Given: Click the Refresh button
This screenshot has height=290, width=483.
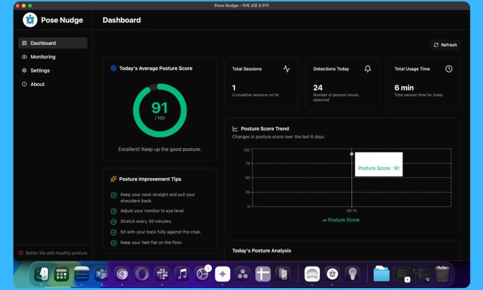Looking at the screenshot, I should (x=445, y=45).
